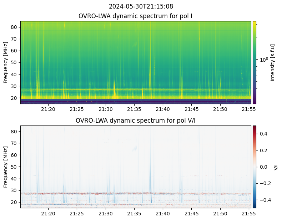Click the timestamp title 2024-05-30T21:15:08
The width and height of the screenshot is (282, 220).
141,6
